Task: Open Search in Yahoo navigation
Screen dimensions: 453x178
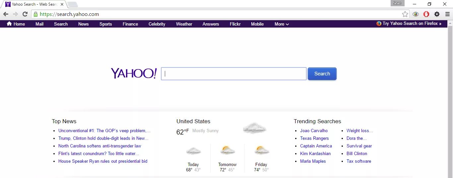Action: coord(61,24)
